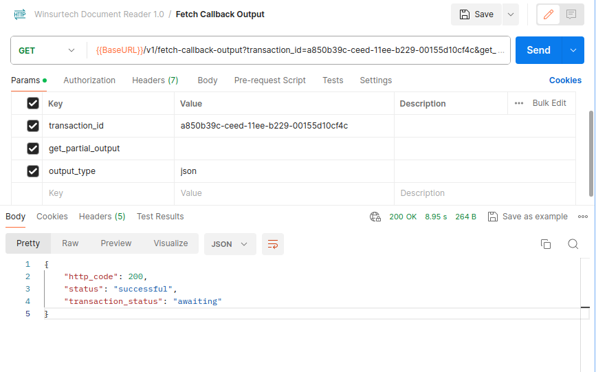
Task: Click the network globe lock icon
Action: 375,217
